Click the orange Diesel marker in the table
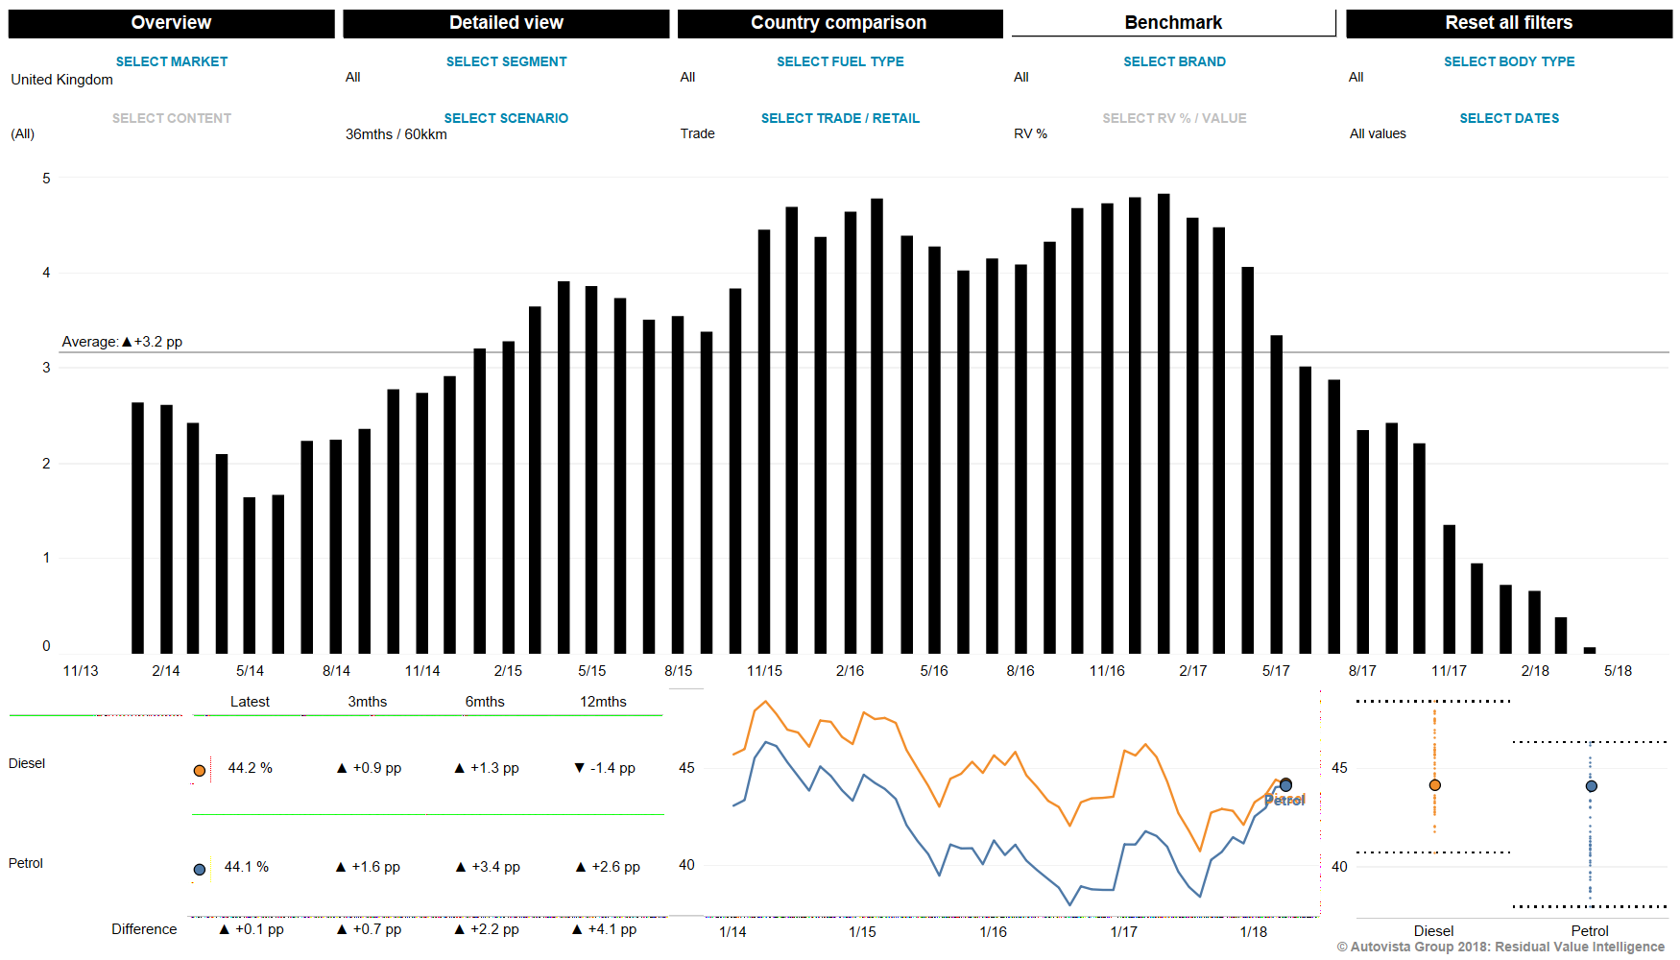This screenshot has width=1680, height=960. (x=200, y=771)
